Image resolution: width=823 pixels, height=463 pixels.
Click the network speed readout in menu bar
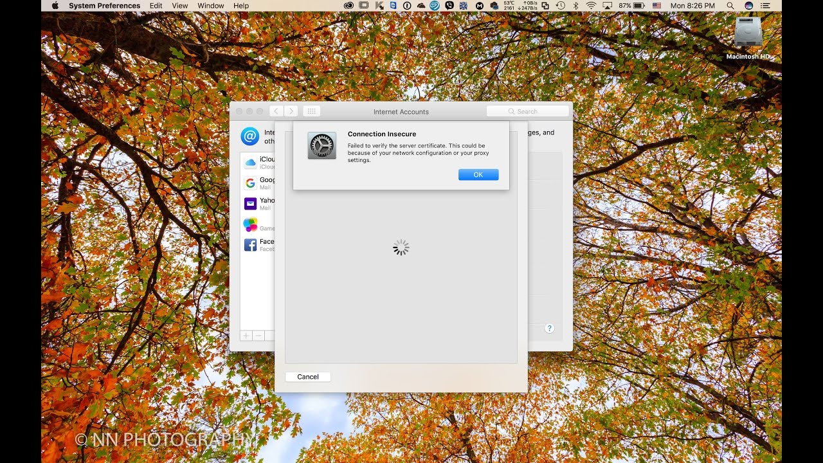[527, 5]
